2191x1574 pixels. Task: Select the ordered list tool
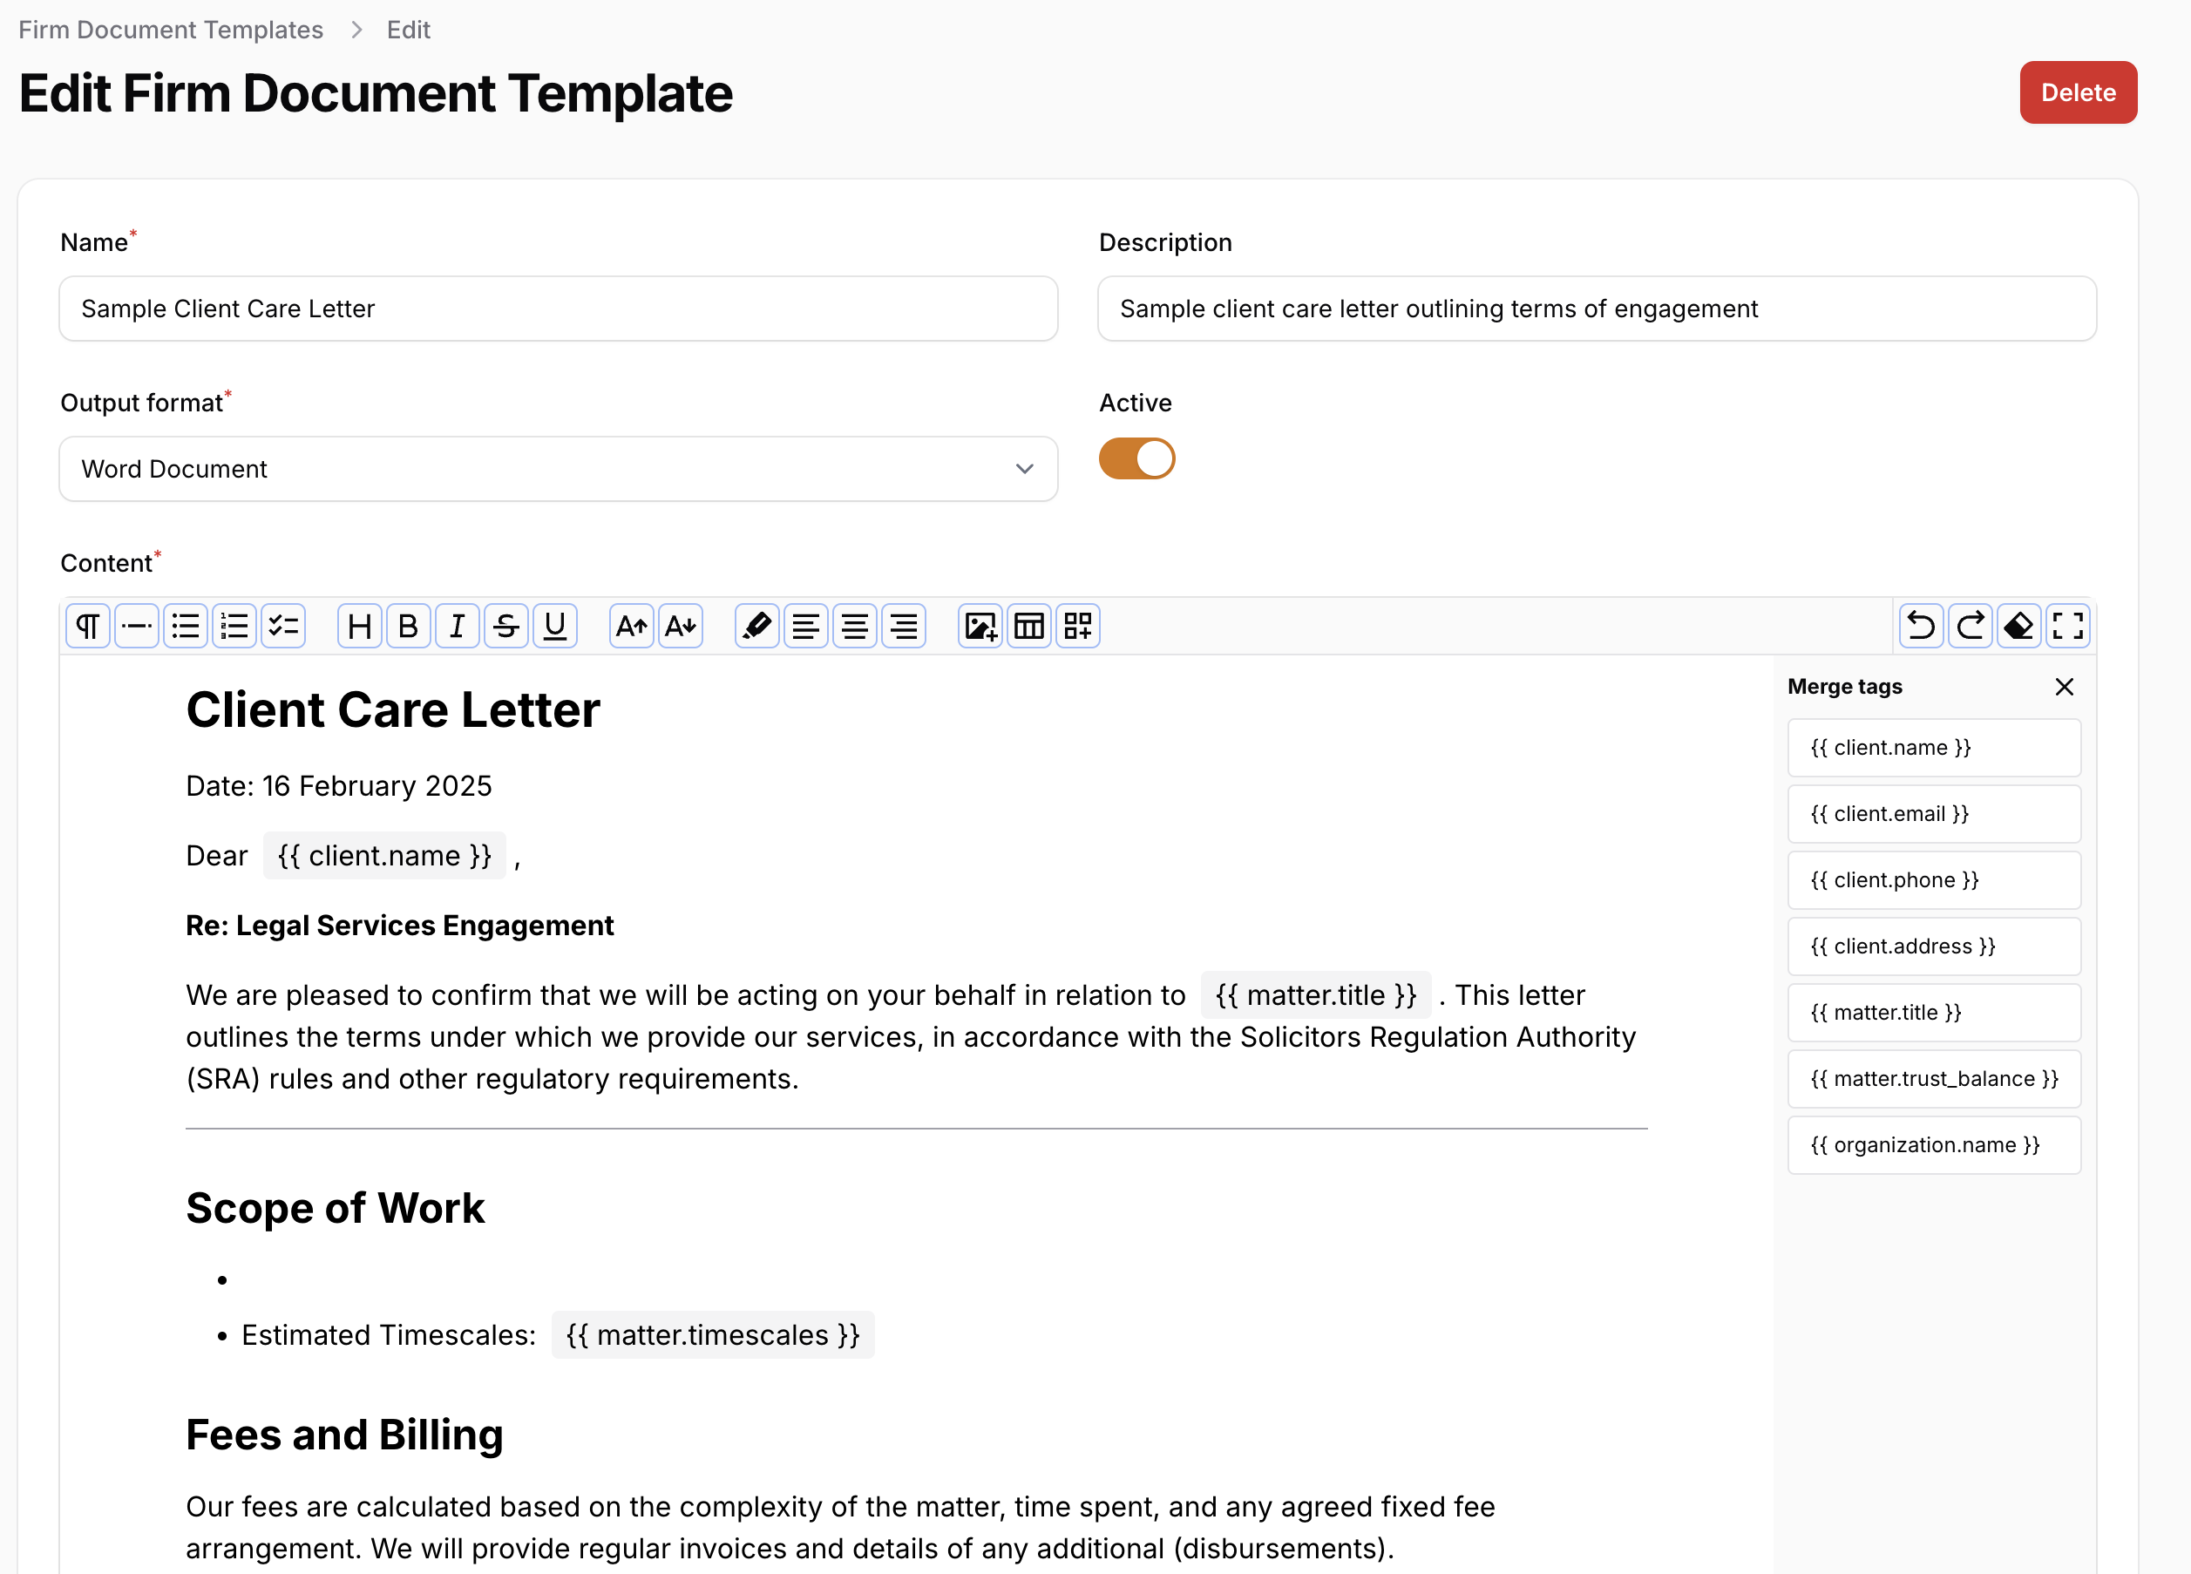click(234, 626)
